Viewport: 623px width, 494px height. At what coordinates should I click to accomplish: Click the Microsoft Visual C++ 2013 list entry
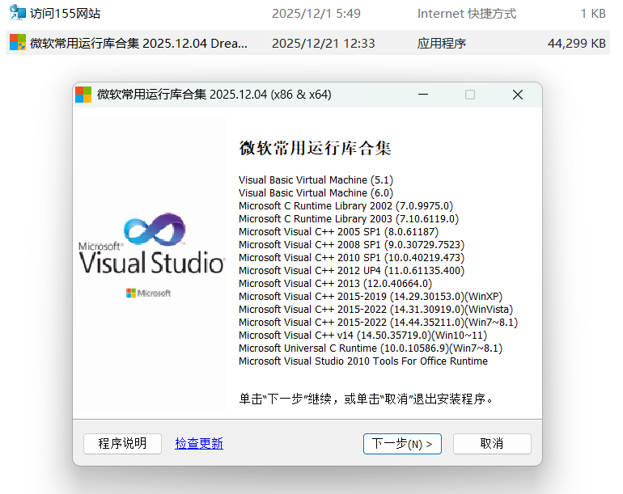[335, 283]
